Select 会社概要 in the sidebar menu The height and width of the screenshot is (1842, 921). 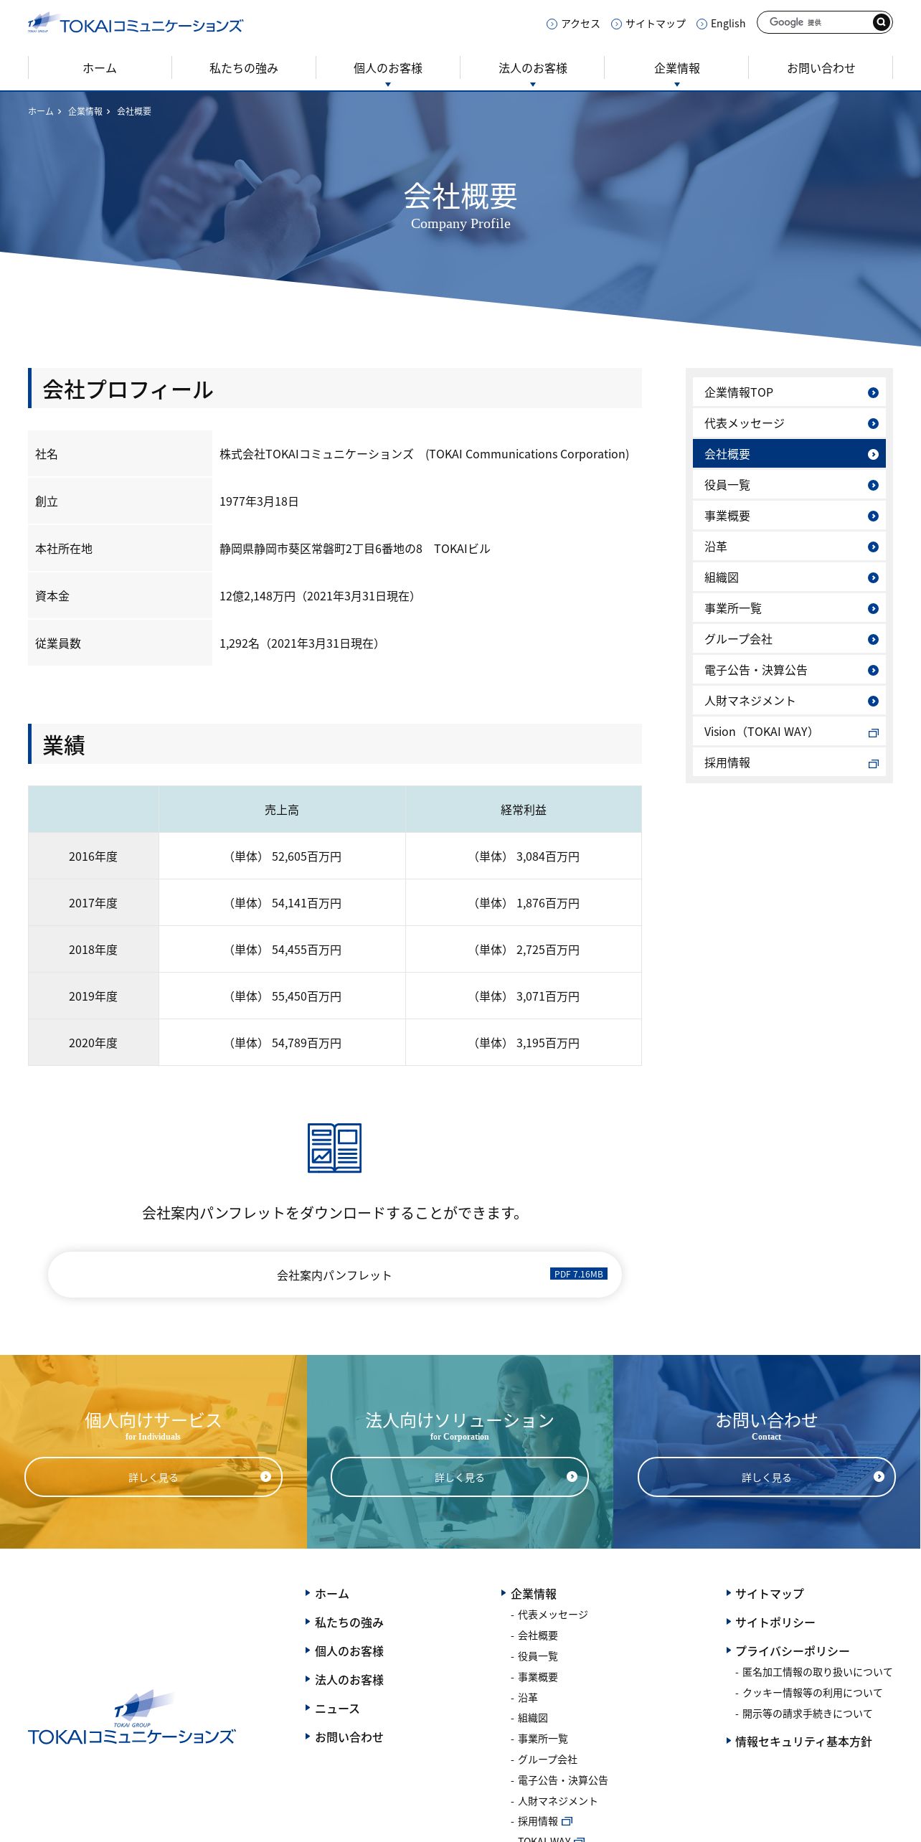click(x=789, y=454)
